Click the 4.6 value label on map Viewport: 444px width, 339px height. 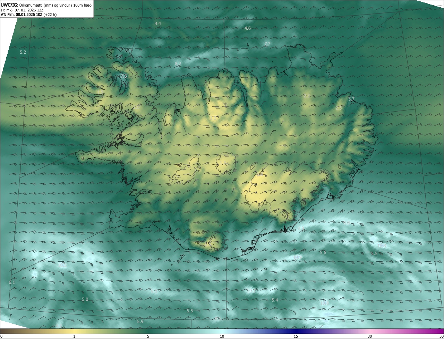pos(248,28)
